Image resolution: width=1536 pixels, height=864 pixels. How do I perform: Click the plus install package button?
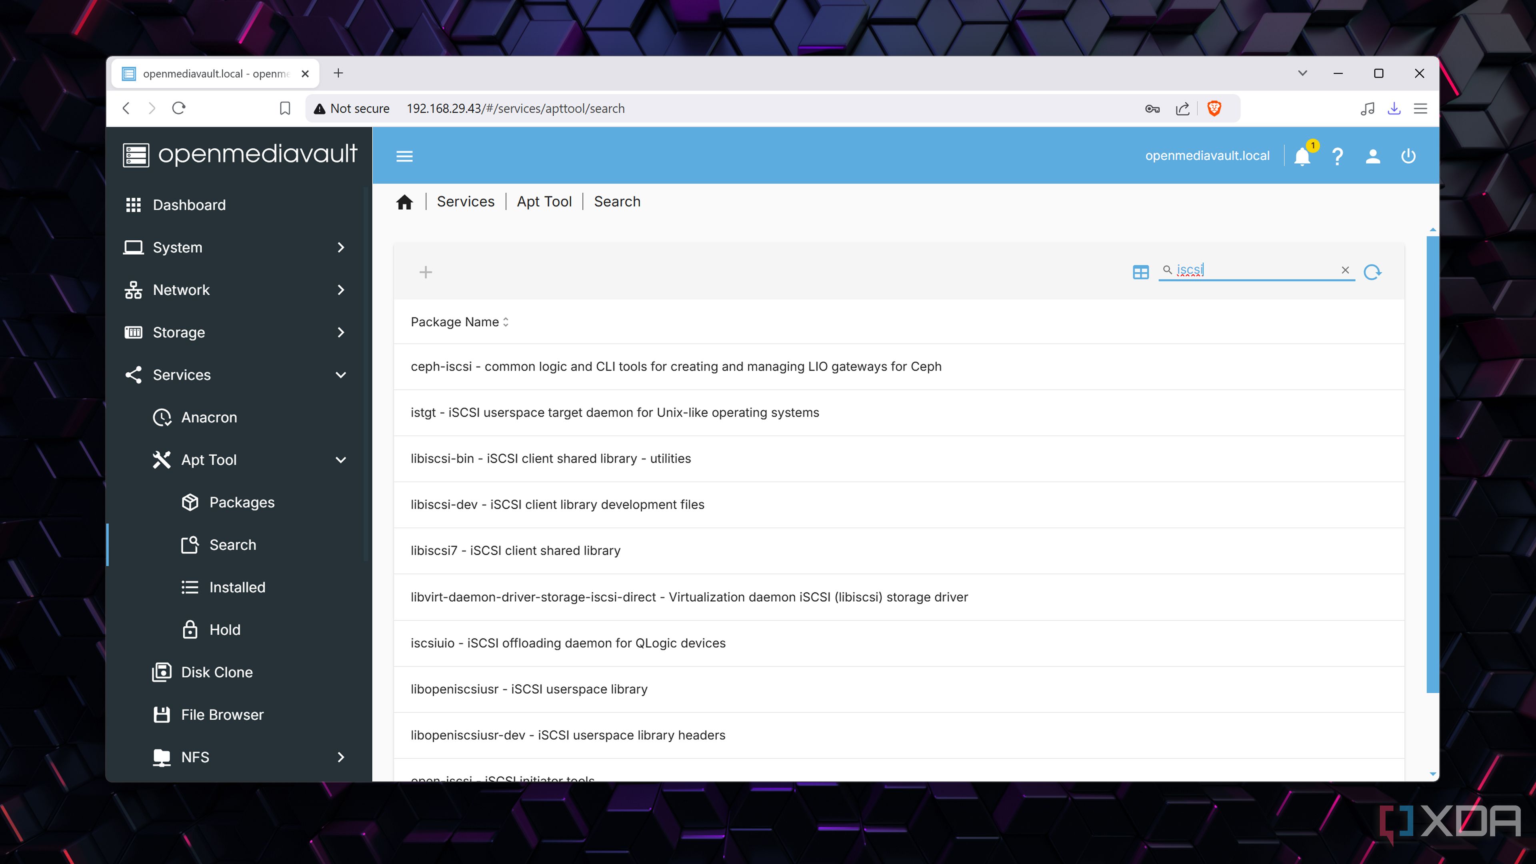click(x=425, y=272)
